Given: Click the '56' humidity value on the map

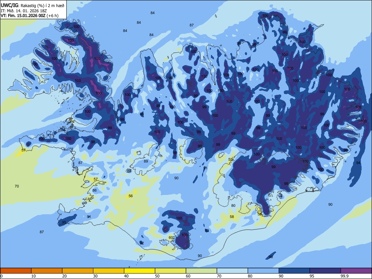Looking at the screenshot, I should click(131, 196).
